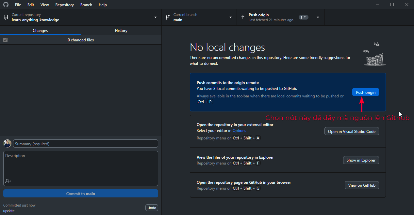This screenshot has height=215, width=414.
Task: Click the branch icon beside Current branch
Action: coord(168,17)
